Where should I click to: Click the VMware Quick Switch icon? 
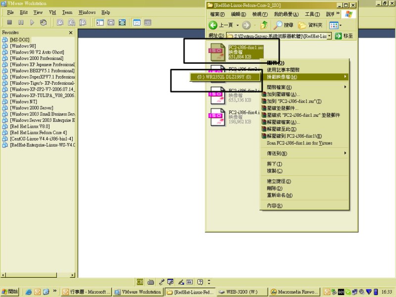(x=111, y=22)
